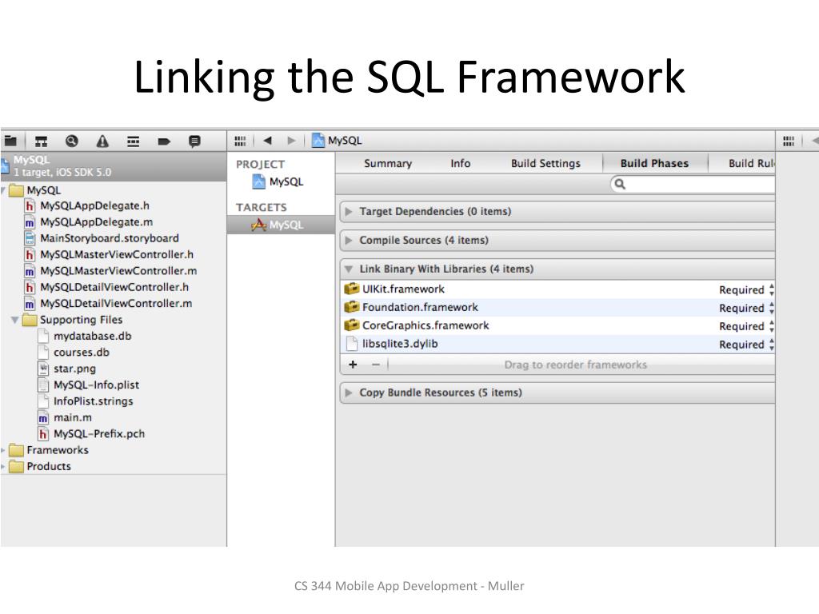Open MySQL-Info.plist

[96, 385]
